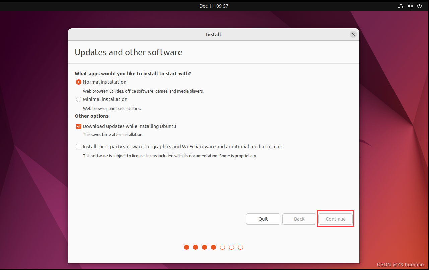The image size is (429, 270).
Task: Click the volume icon in top bar
Action: (x=410, y=6)
